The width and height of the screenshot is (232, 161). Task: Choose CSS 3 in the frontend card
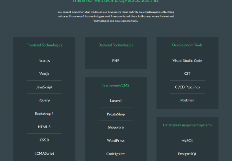(44, 140)
